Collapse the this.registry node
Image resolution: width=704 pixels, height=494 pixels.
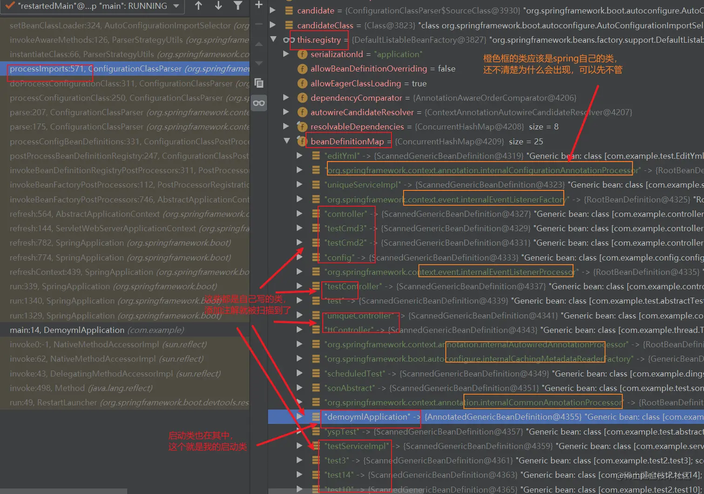pyautogui.click(x=273, y=40)
